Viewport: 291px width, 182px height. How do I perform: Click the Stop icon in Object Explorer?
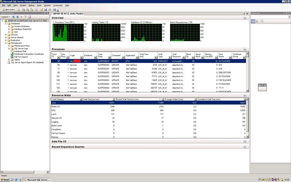tap(21, 17)
